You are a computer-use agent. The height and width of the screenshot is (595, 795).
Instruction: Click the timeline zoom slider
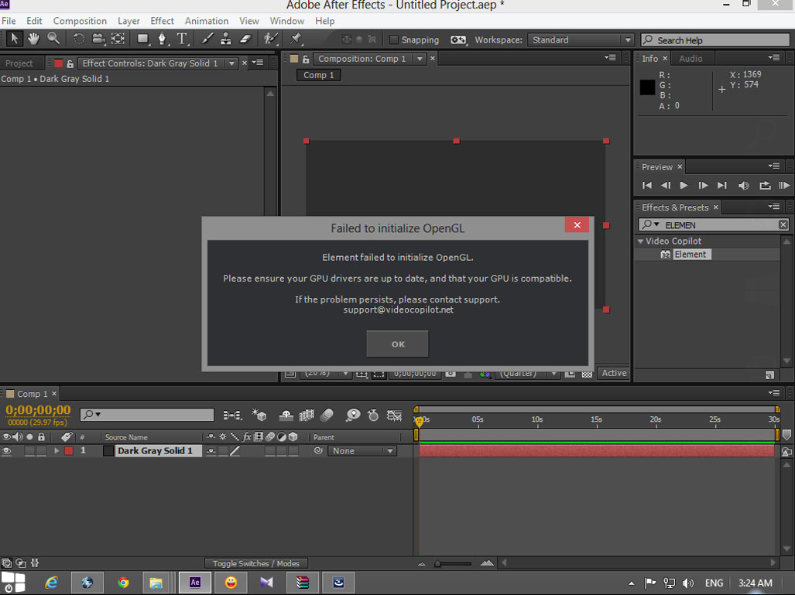(x=454, y=563)
